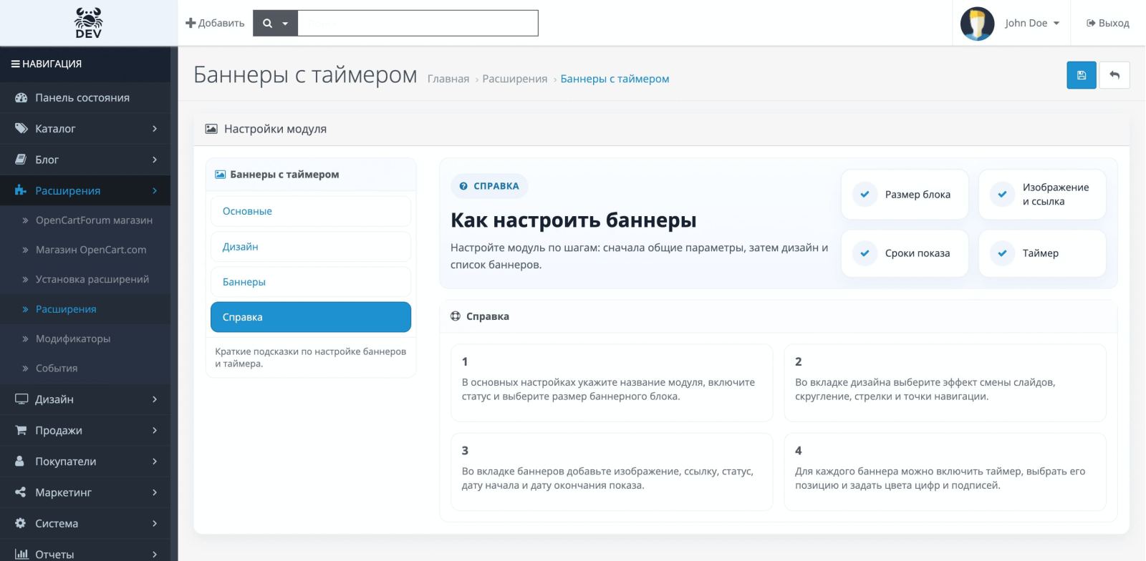1146x561 pixels.
Task: Open Магазин OpenCart.com submenu item
Action: coord(91,250)
